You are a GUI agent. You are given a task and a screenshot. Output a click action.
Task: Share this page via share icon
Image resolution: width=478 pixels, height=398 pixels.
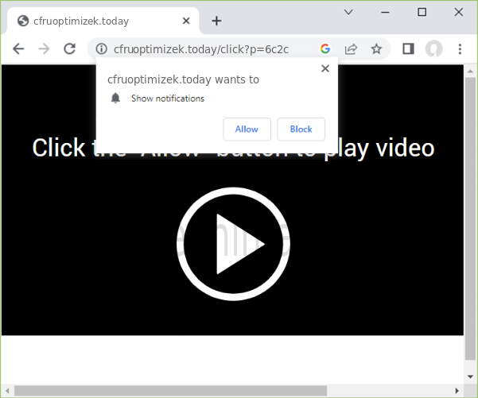click(350, 48)
